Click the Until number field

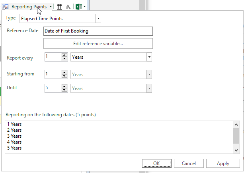[53, 88]
